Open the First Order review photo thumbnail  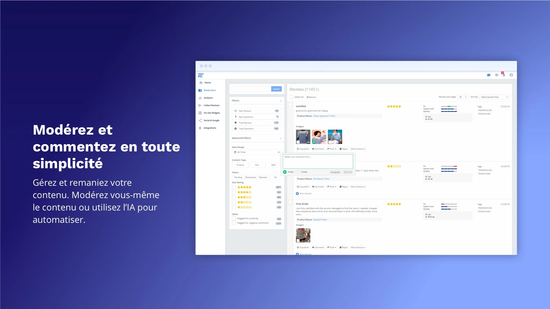tap(303, 235)
